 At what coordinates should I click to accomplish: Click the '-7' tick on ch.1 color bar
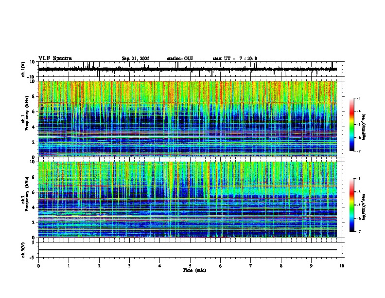[358, 151]
